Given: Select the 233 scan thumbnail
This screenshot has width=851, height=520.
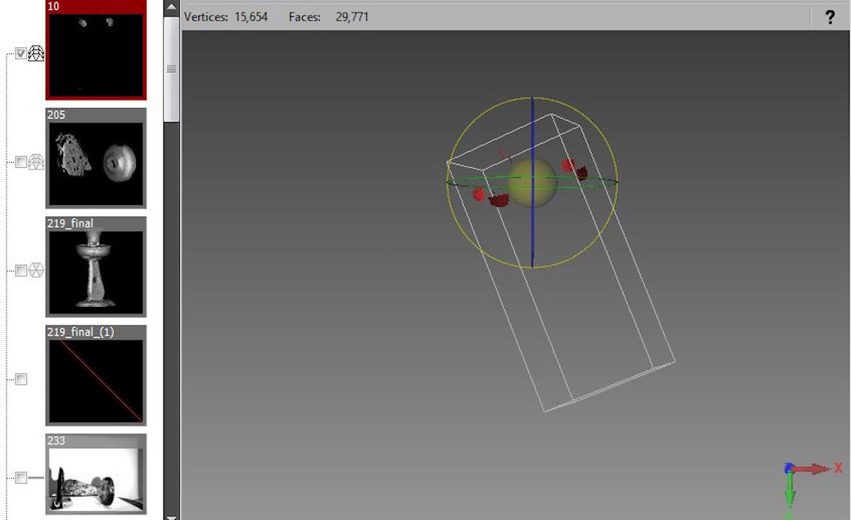Looking at the screenshot, I should 95,479.
